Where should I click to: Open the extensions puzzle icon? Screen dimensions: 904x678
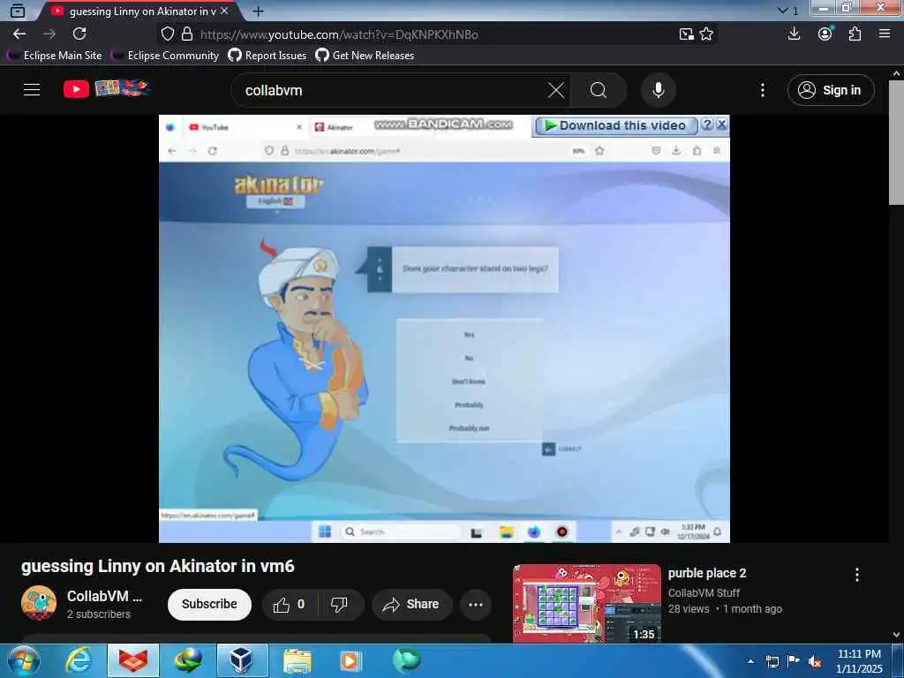(x=855, y=34)
